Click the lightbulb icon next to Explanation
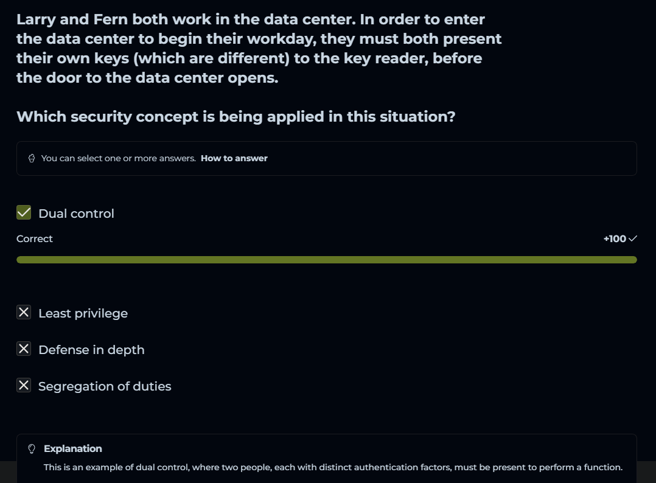Image resolution: width=656 pixels, height=483 pixels. click(32, 449)
